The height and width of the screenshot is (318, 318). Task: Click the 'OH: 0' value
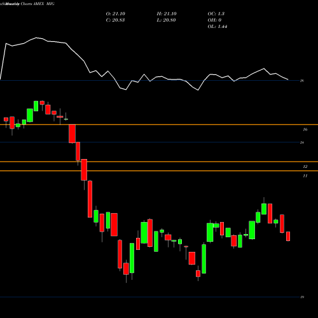pyautogui.click(x=214, y=20)
